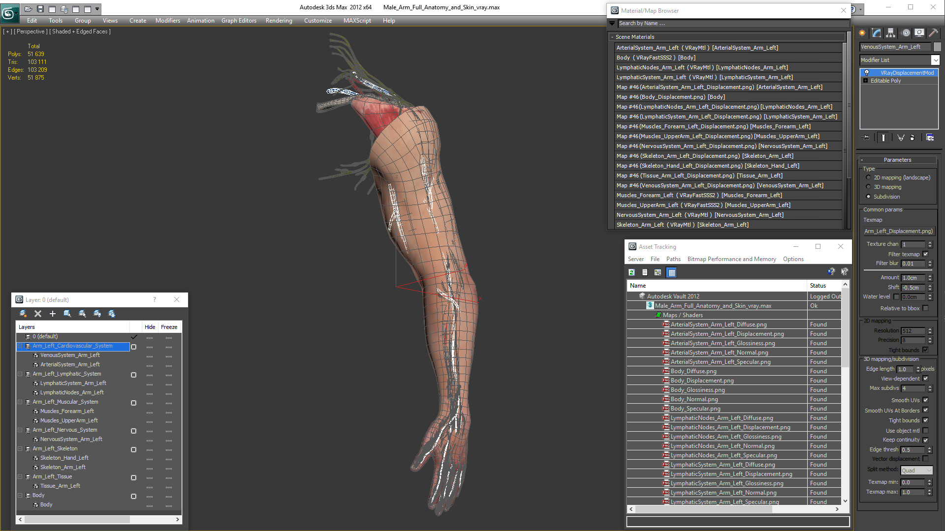Open the MAXScript menu
The width and height of the screenshot is (945, 531).
click(357, 21)
